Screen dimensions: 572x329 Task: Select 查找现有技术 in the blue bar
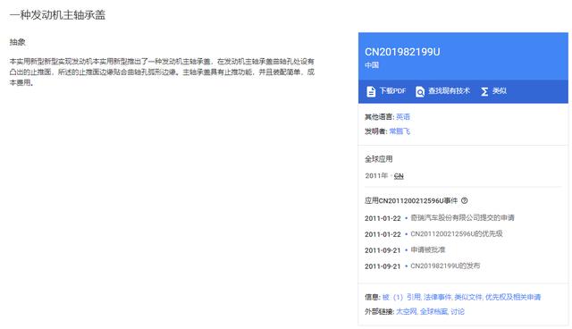coord(449,91)
